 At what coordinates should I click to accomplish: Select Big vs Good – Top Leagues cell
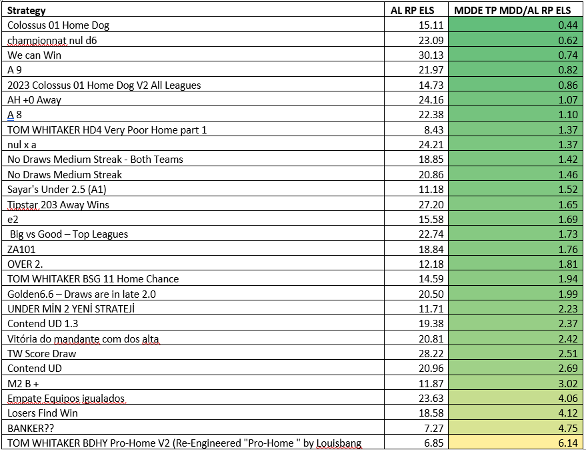coord(193,234)
